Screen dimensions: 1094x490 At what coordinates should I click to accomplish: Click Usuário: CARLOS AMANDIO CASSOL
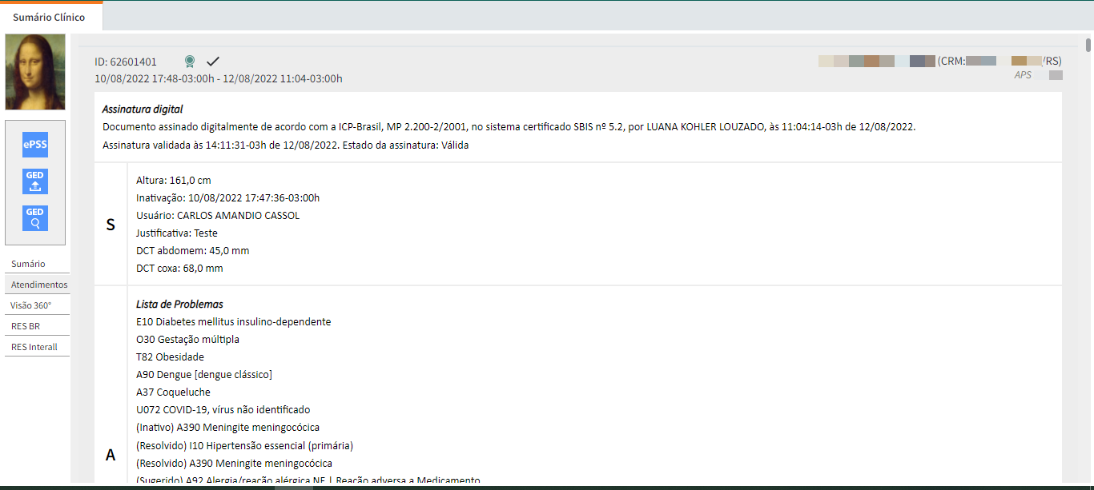218,216
